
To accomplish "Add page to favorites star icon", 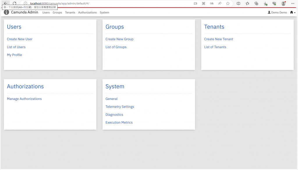I will (228, 3).
